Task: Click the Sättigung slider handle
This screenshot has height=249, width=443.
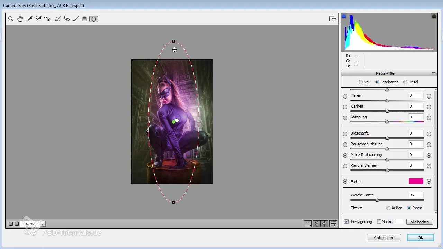Action: (387, 122)
